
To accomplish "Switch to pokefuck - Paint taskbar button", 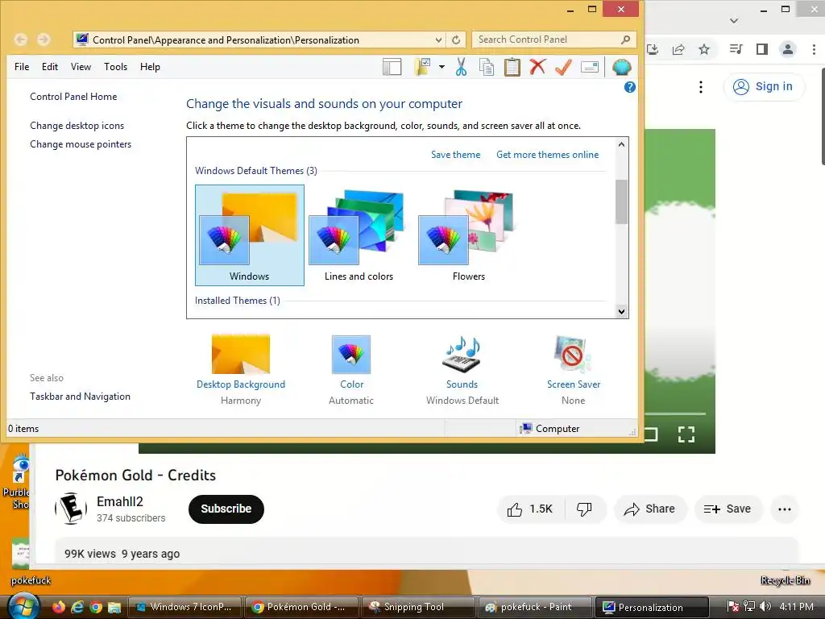I will click(534, 607).
